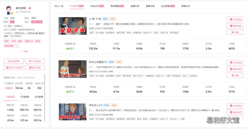Screen dimensions: 247x129
Task: Click the 1482.9 飞瓜指数 value
Action: tap(9, 88)
